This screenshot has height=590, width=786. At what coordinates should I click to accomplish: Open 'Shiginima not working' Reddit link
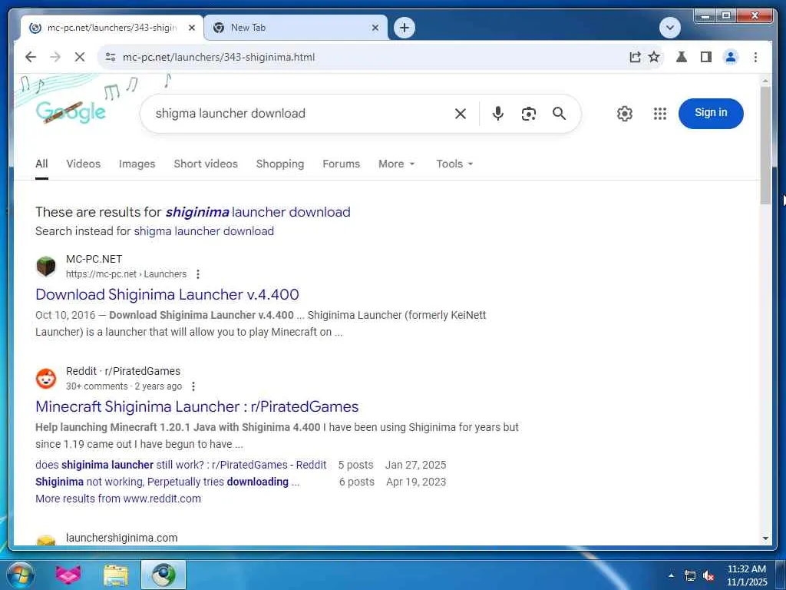167,482
